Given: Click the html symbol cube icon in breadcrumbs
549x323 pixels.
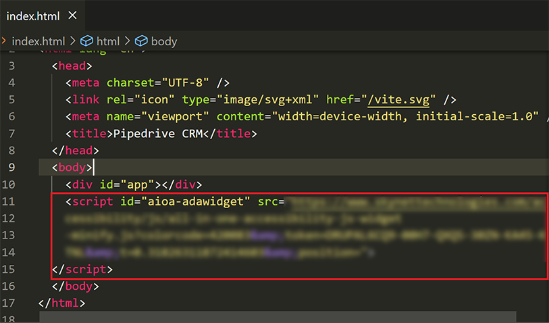Looking at the screenshot, I should 86,41.
